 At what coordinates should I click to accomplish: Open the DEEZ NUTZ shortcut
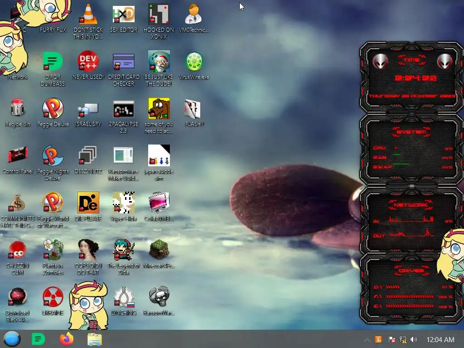pyautogui.click(x=88, y=159)
